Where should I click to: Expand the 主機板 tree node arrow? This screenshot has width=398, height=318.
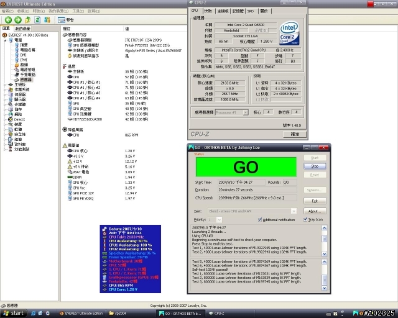[5, 84]
